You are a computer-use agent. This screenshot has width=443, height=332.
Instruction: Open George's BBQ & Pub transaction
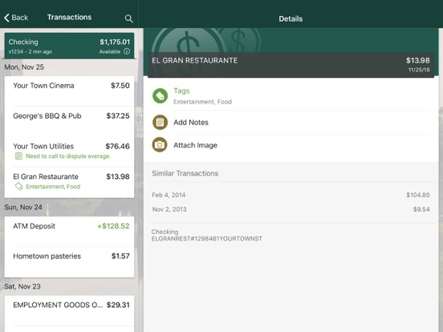pyautogui.click(x=69, y=121)
